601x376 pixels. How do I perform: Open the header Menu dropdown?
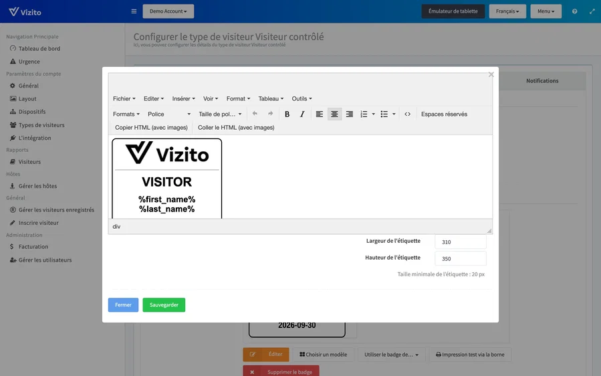(546, 11)
